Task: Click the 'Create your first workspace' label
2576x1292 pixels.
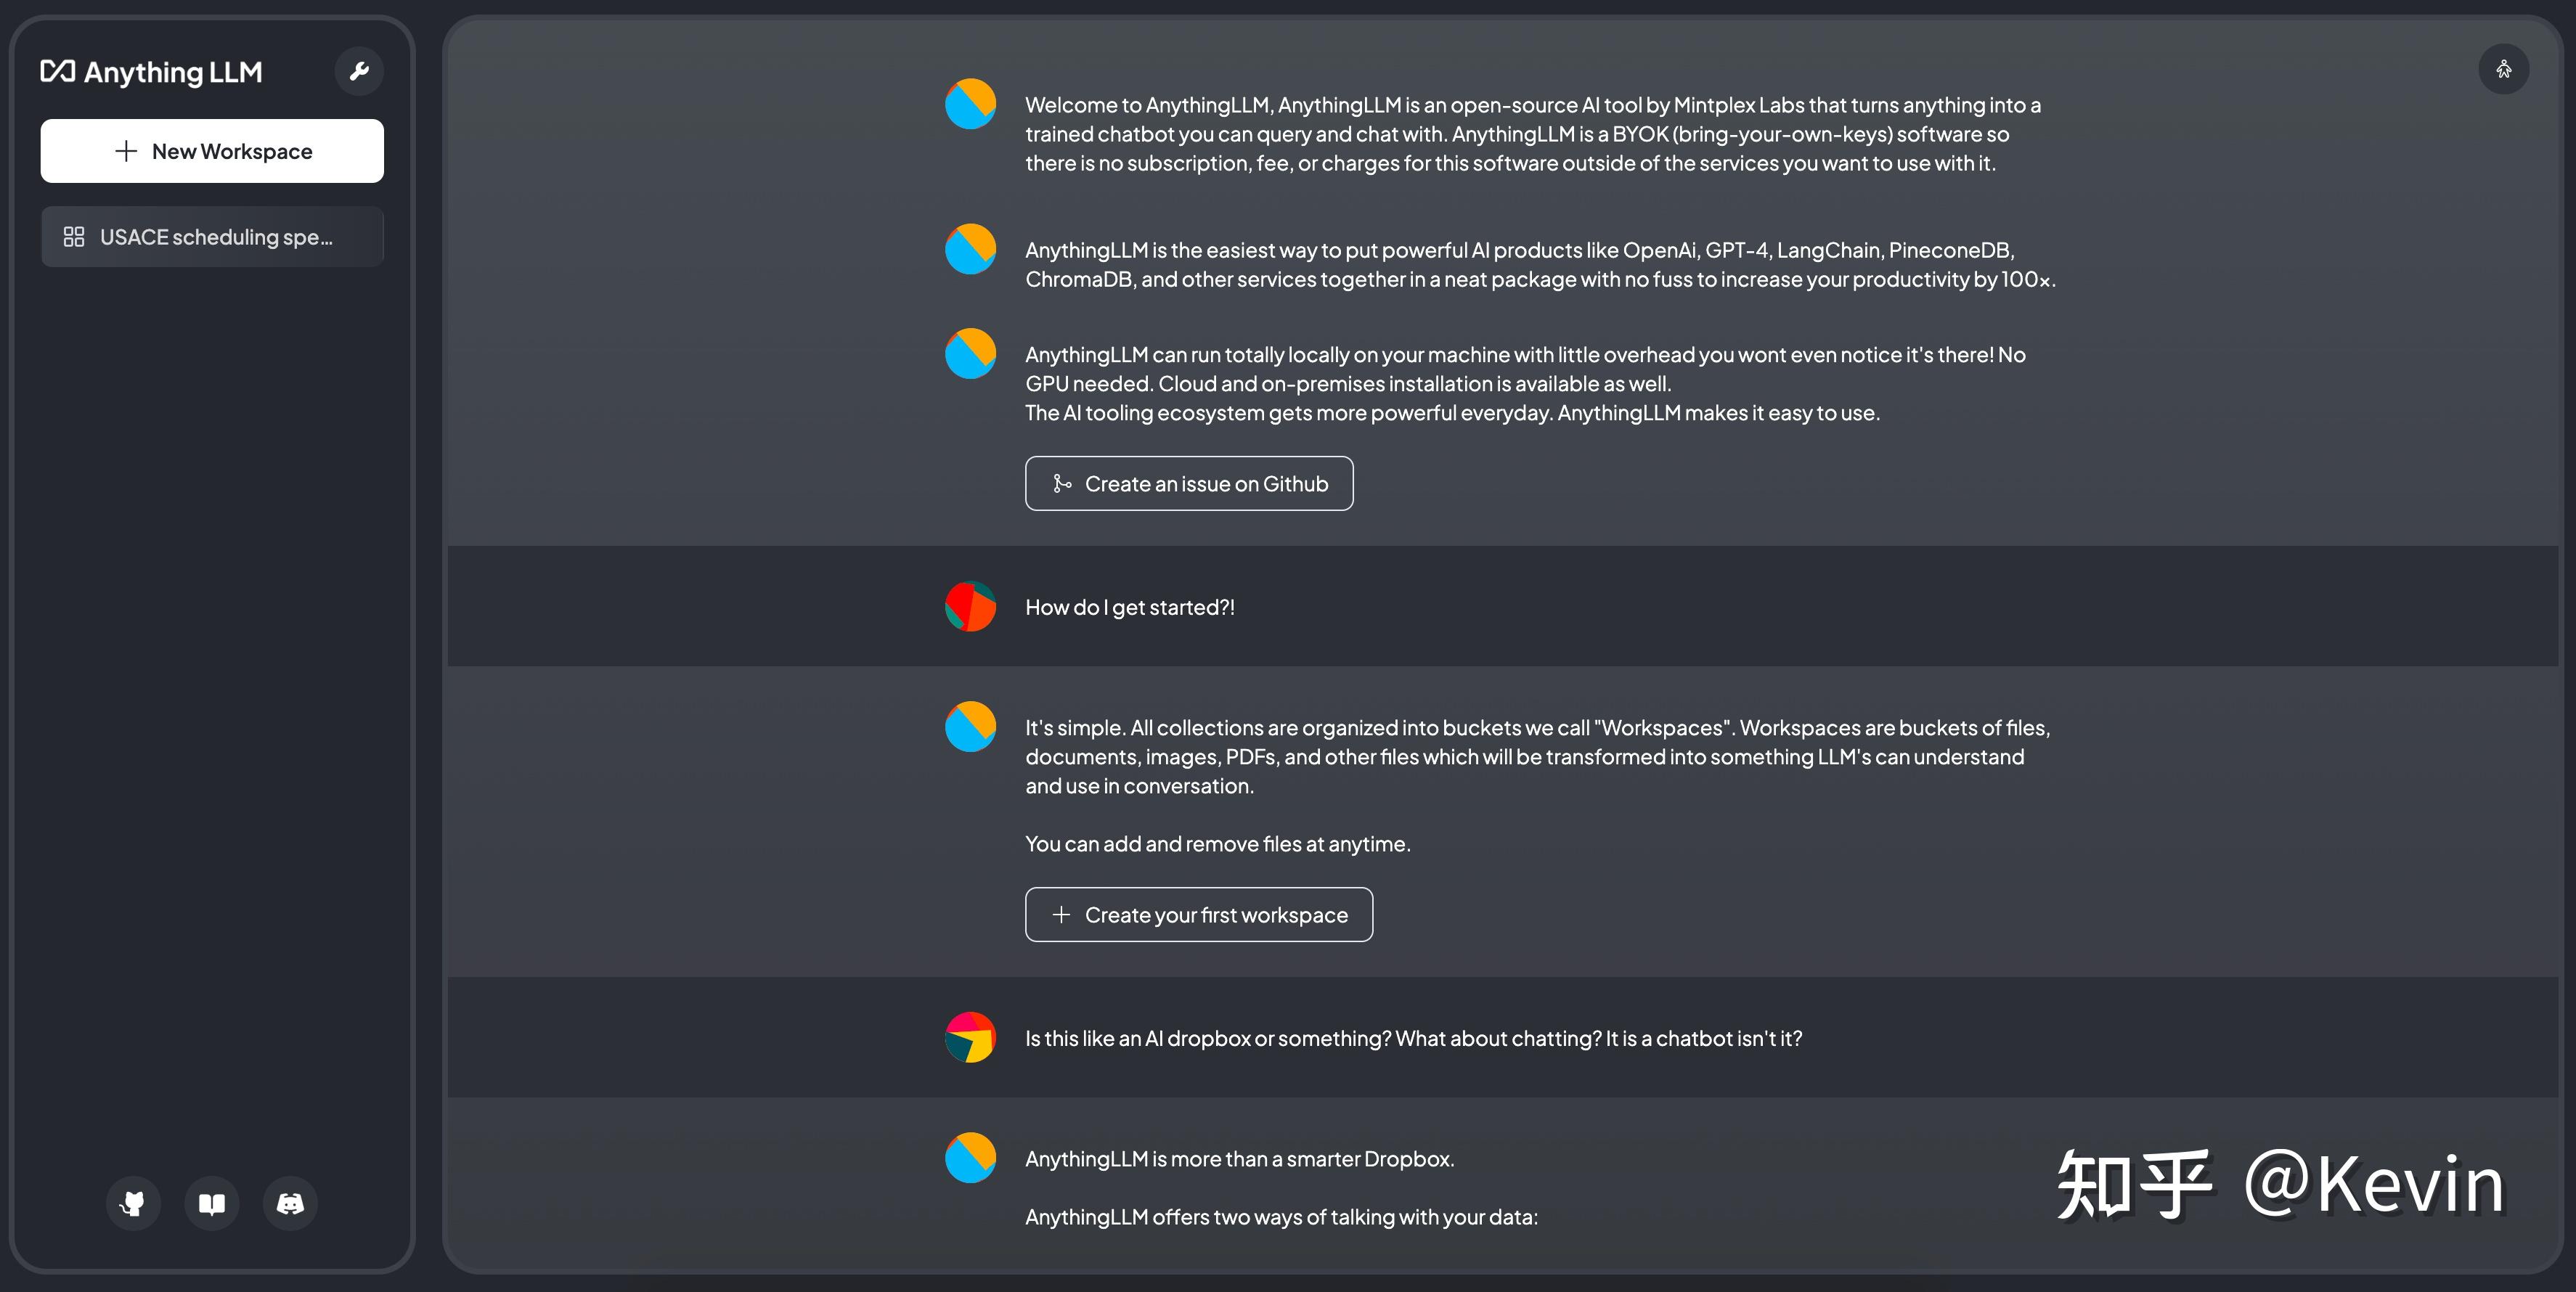Action: tap(1216, 915)
